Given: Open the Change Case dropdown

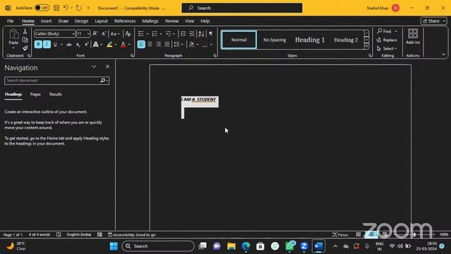Looking at the screenshot, I should pos(115,34).
